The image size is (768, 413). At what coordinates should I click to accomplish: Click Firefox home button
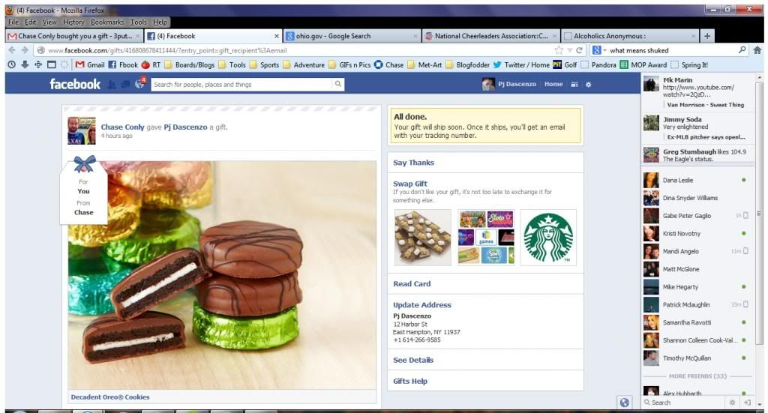[757, 50]
